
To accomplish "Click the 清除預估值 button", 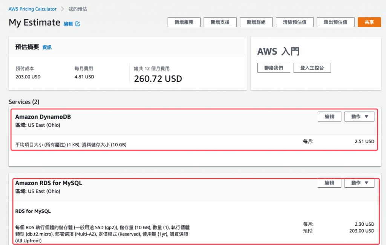I will point(295,22).
